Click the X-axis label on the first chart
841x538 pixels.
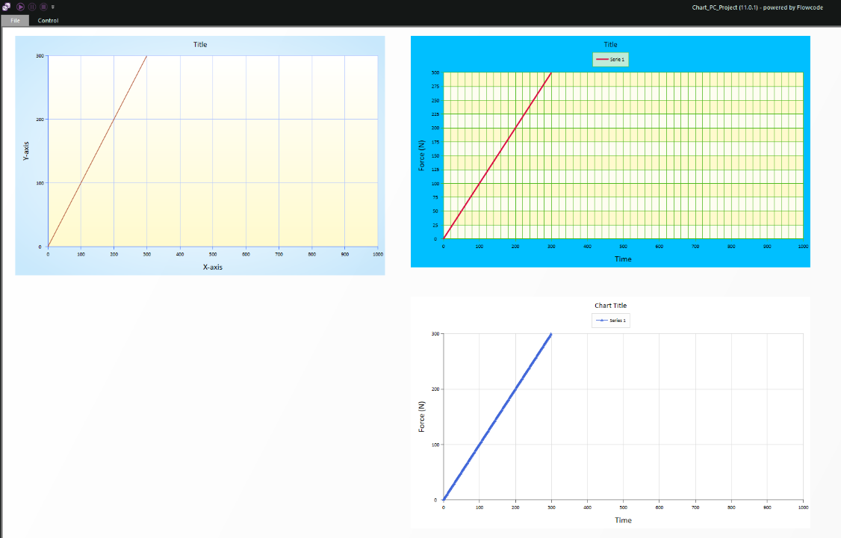[214, 266]
